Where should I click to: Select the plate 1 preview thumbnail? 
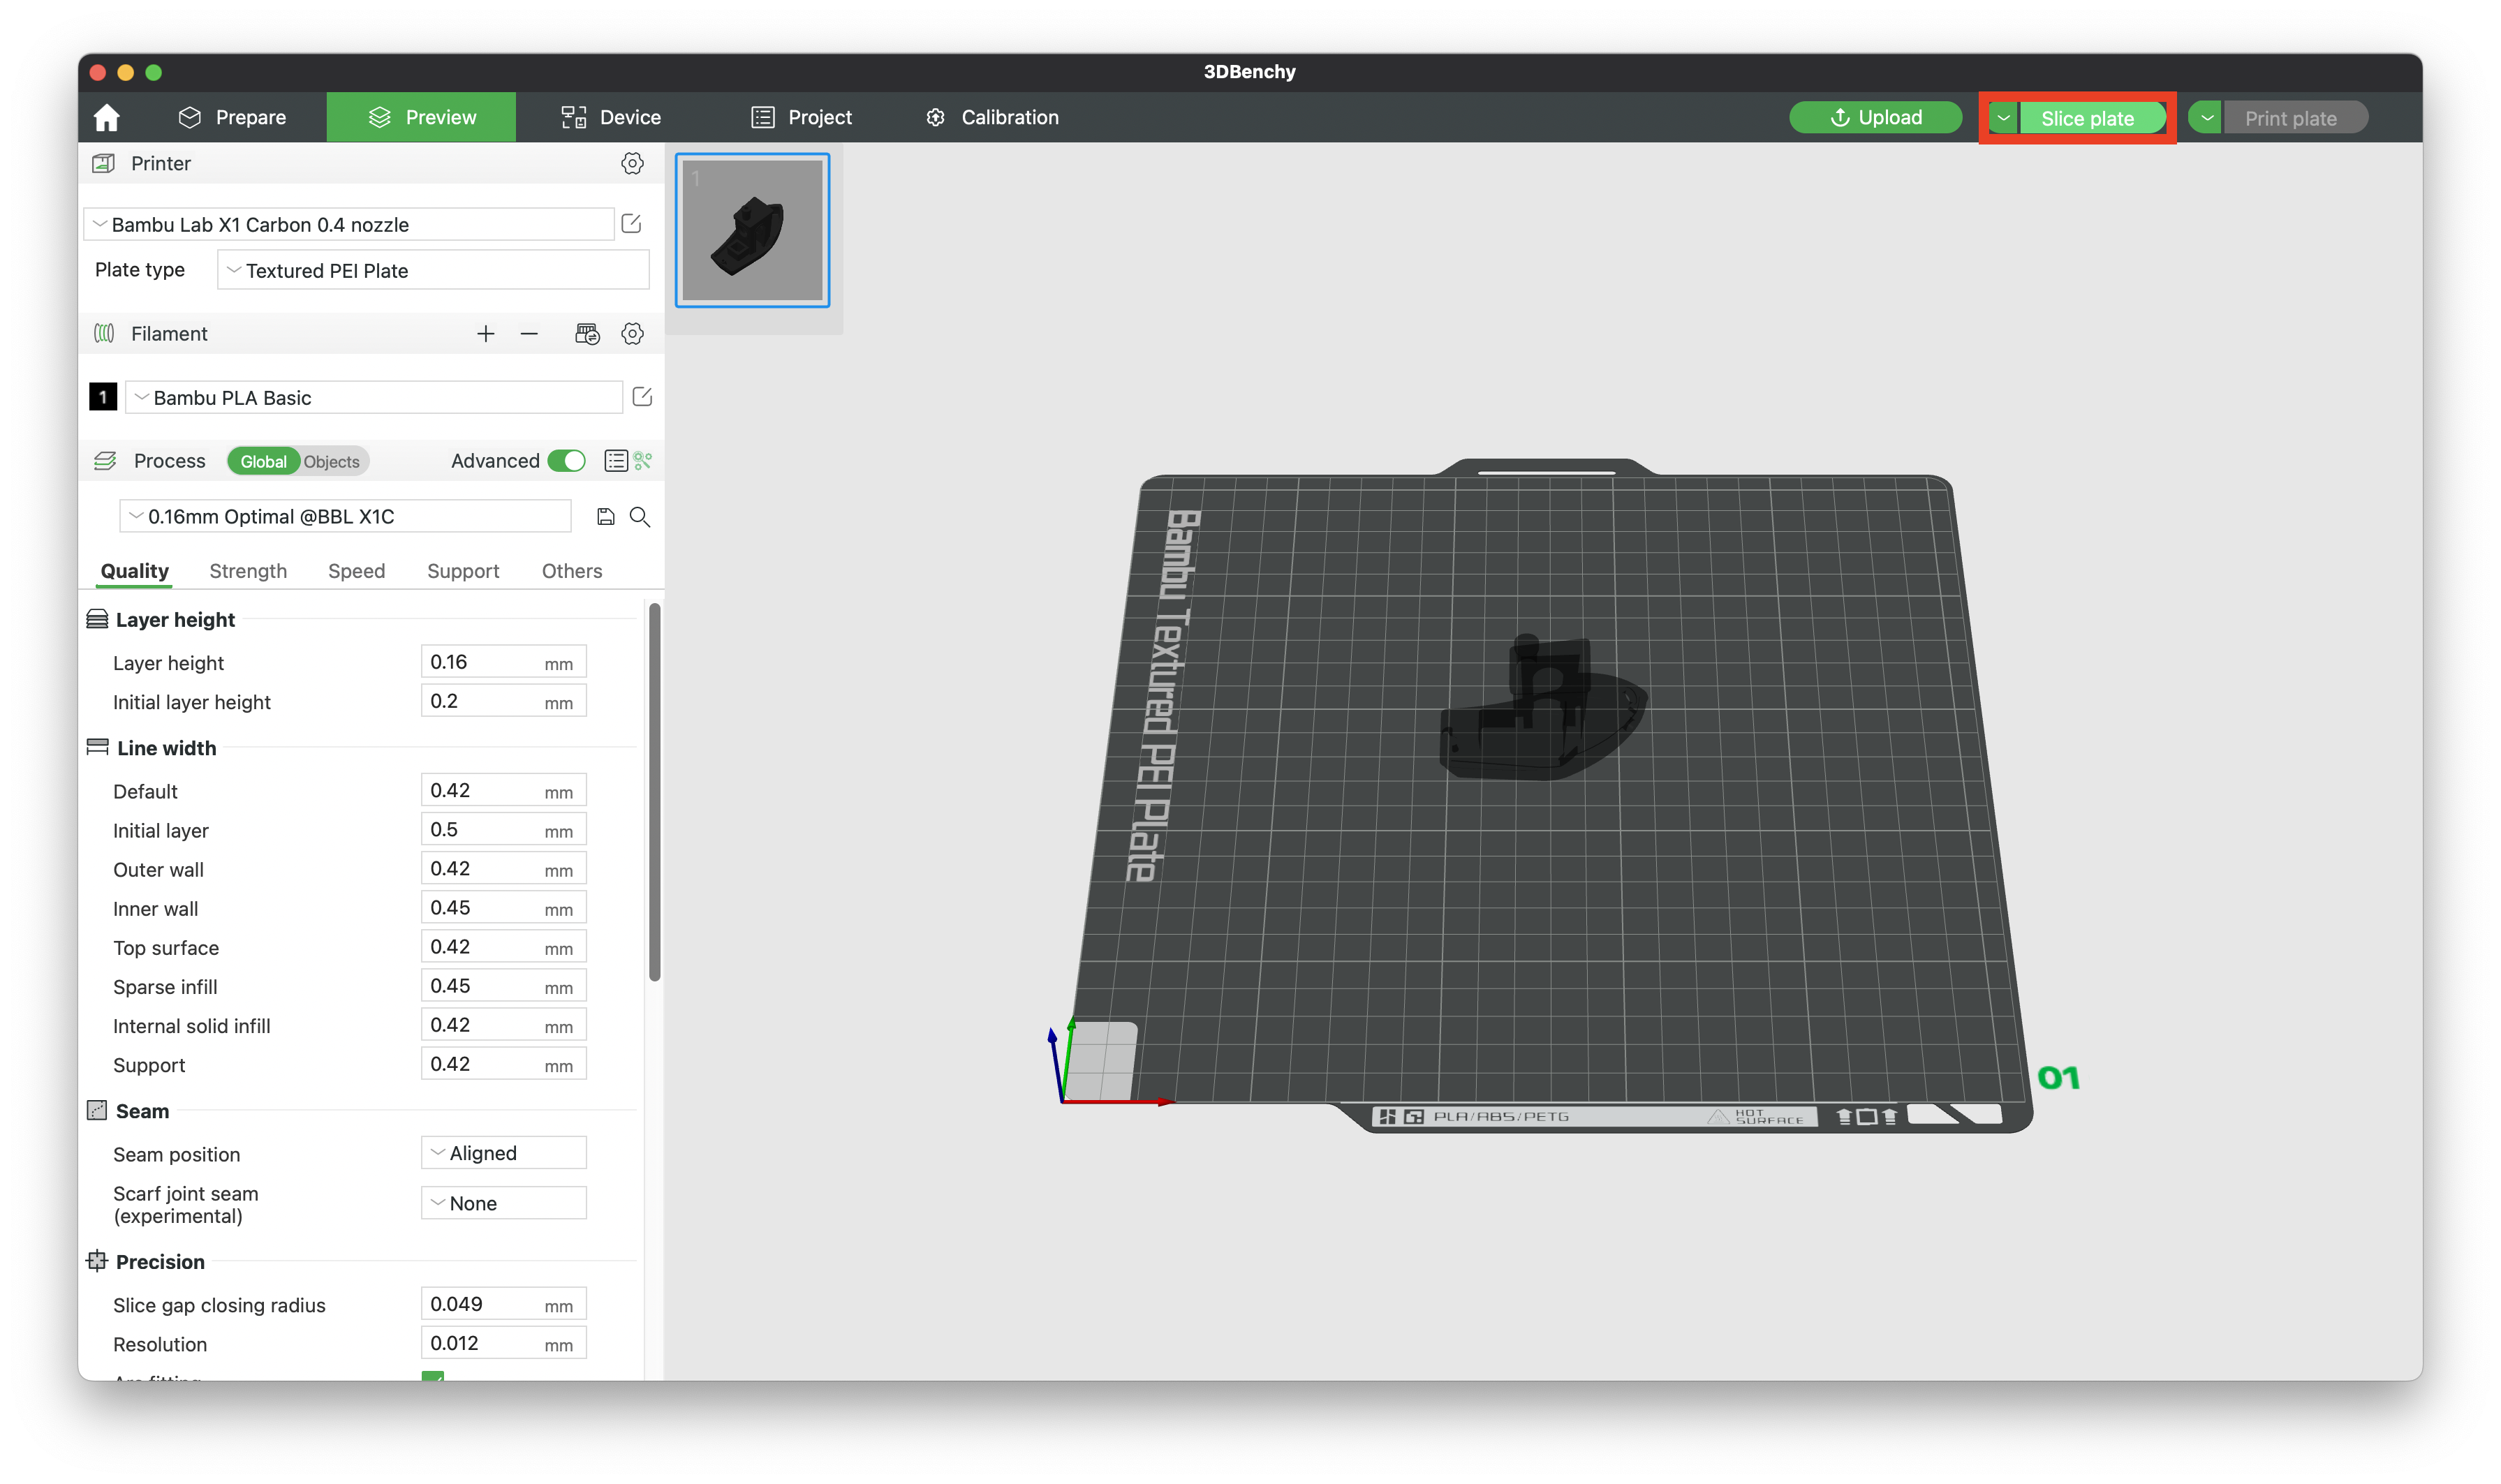[x=752, y=230]
